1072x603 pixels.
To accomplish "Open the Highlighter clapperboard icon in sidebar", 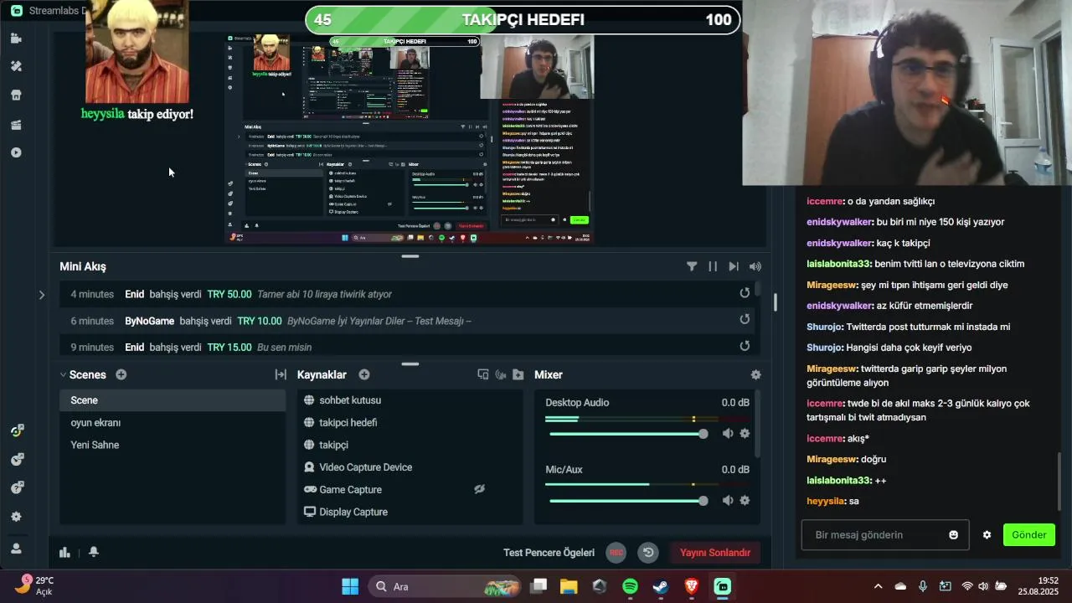I will tap(16, 125).
